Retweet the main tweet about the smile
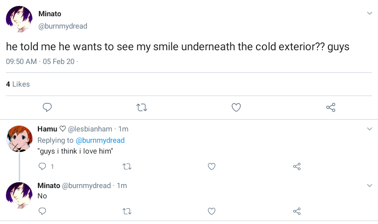Screen dimensions: 378x224 [x=142, y=107]
